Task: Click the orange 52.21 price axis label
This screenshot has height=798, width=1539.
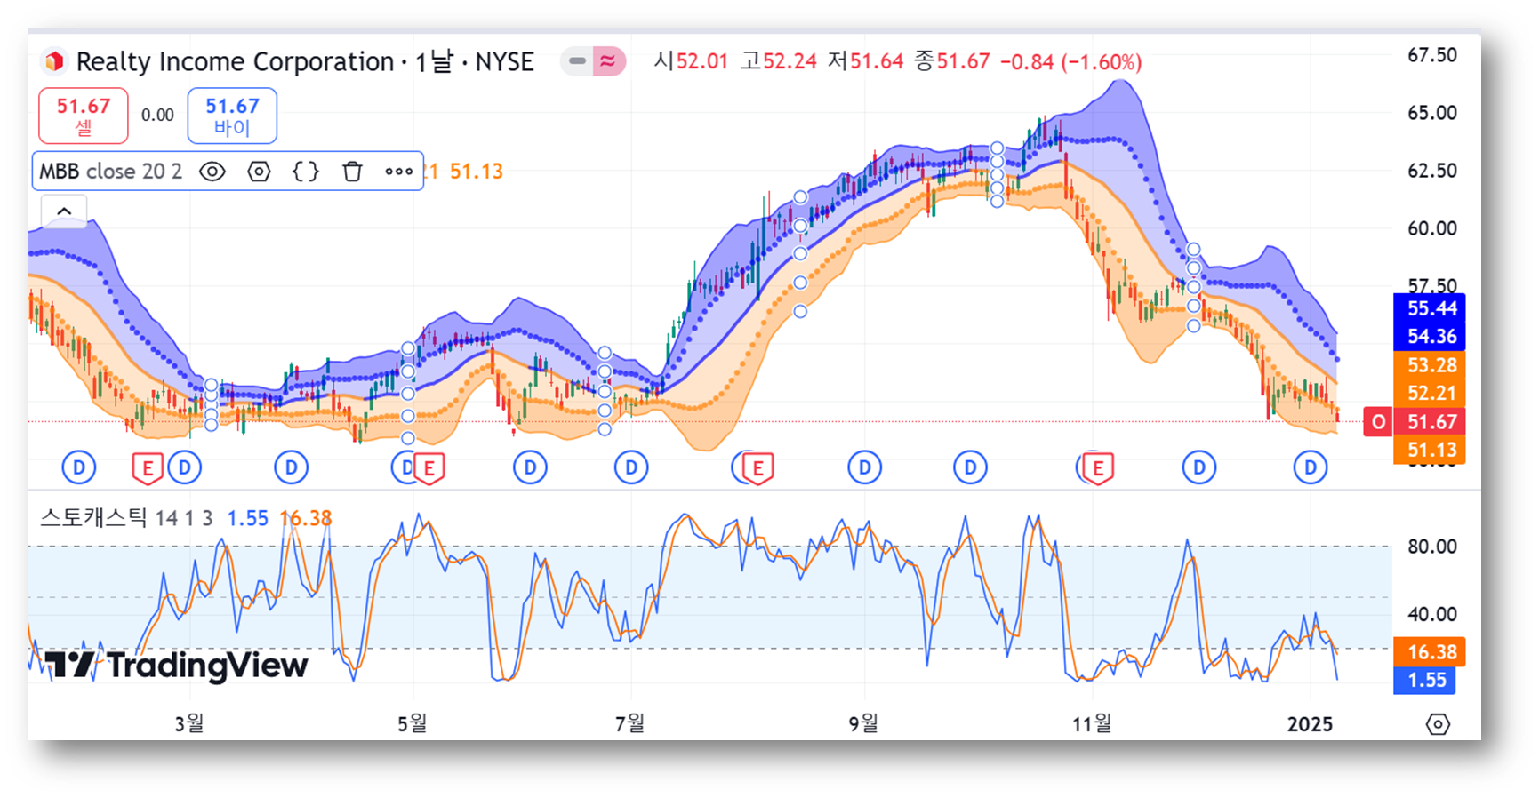Action: coord(1429,394)
